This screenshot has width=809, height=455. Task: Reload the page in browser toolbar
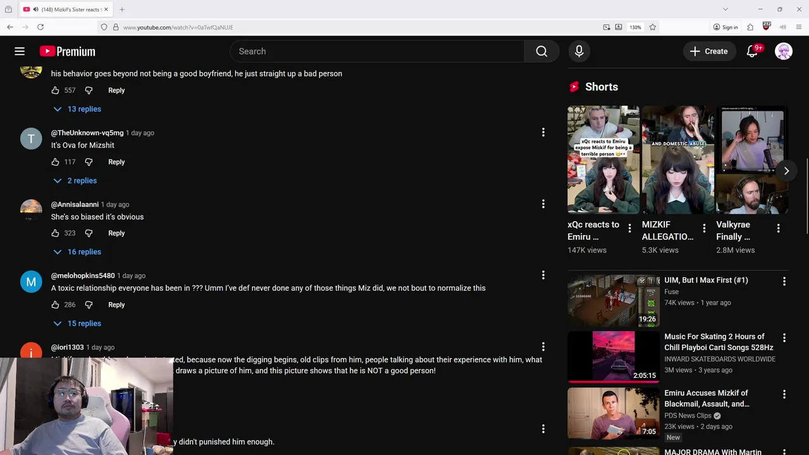pos(40,27)
